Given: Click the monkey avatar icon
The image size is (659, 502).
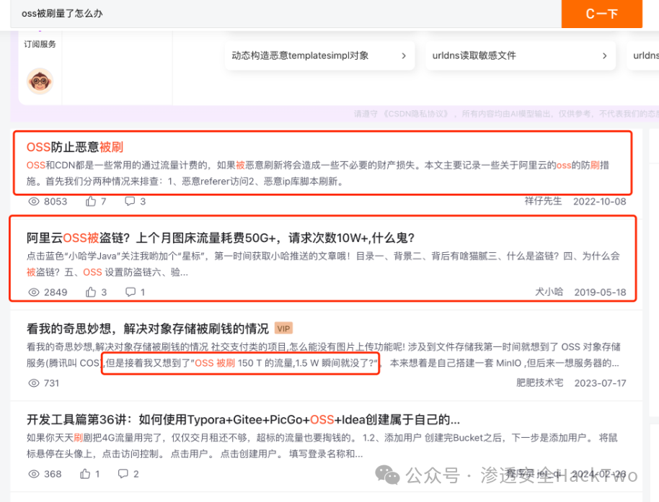Looking at the screenshot, I should (x=40, y=81).
